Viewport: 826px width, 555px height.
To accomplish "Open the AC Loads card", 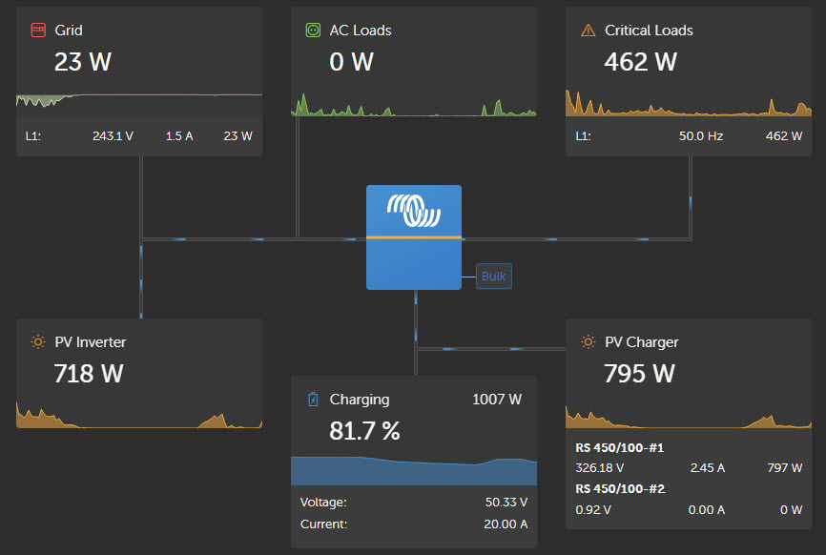I will coord(414,62).
